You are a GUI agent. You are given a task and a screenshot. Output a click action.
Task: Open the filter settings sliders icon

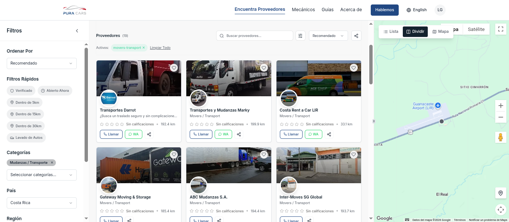pos(300,35)
